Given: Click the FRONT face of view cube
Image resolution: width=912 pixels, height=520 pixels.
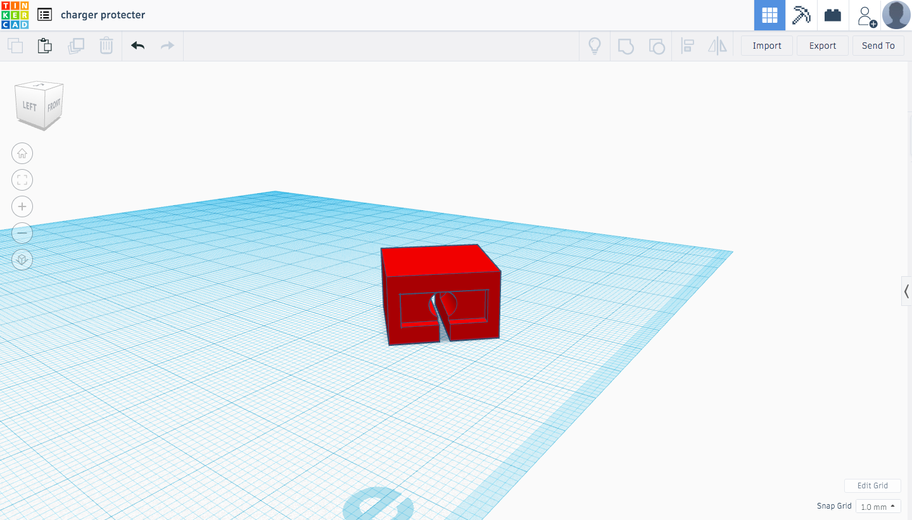Looking at the screenshot, I should click(x=54, y=105).
